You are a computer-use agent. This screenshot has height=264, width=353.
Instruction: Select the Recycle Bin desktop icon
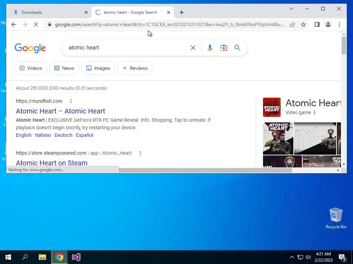click(x=336, y=218)
